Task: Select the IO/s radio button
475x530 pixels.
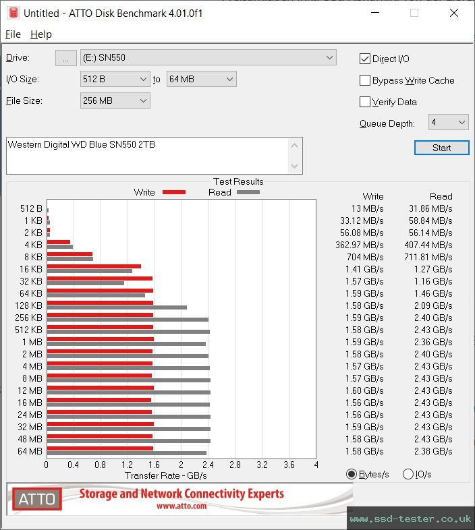Action: click(x=408, y=474)
